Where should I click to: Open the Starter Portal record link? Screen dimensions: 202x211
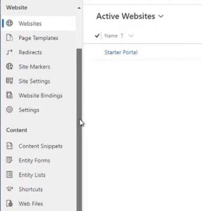click(x=121, y=52)
